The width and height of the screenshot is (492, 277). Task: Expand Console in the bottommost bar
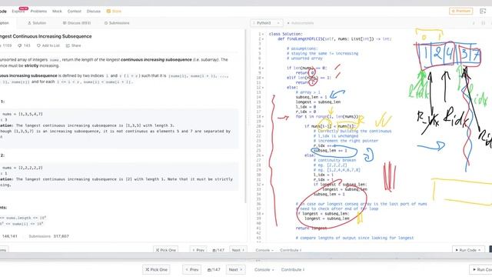(264, 269)
